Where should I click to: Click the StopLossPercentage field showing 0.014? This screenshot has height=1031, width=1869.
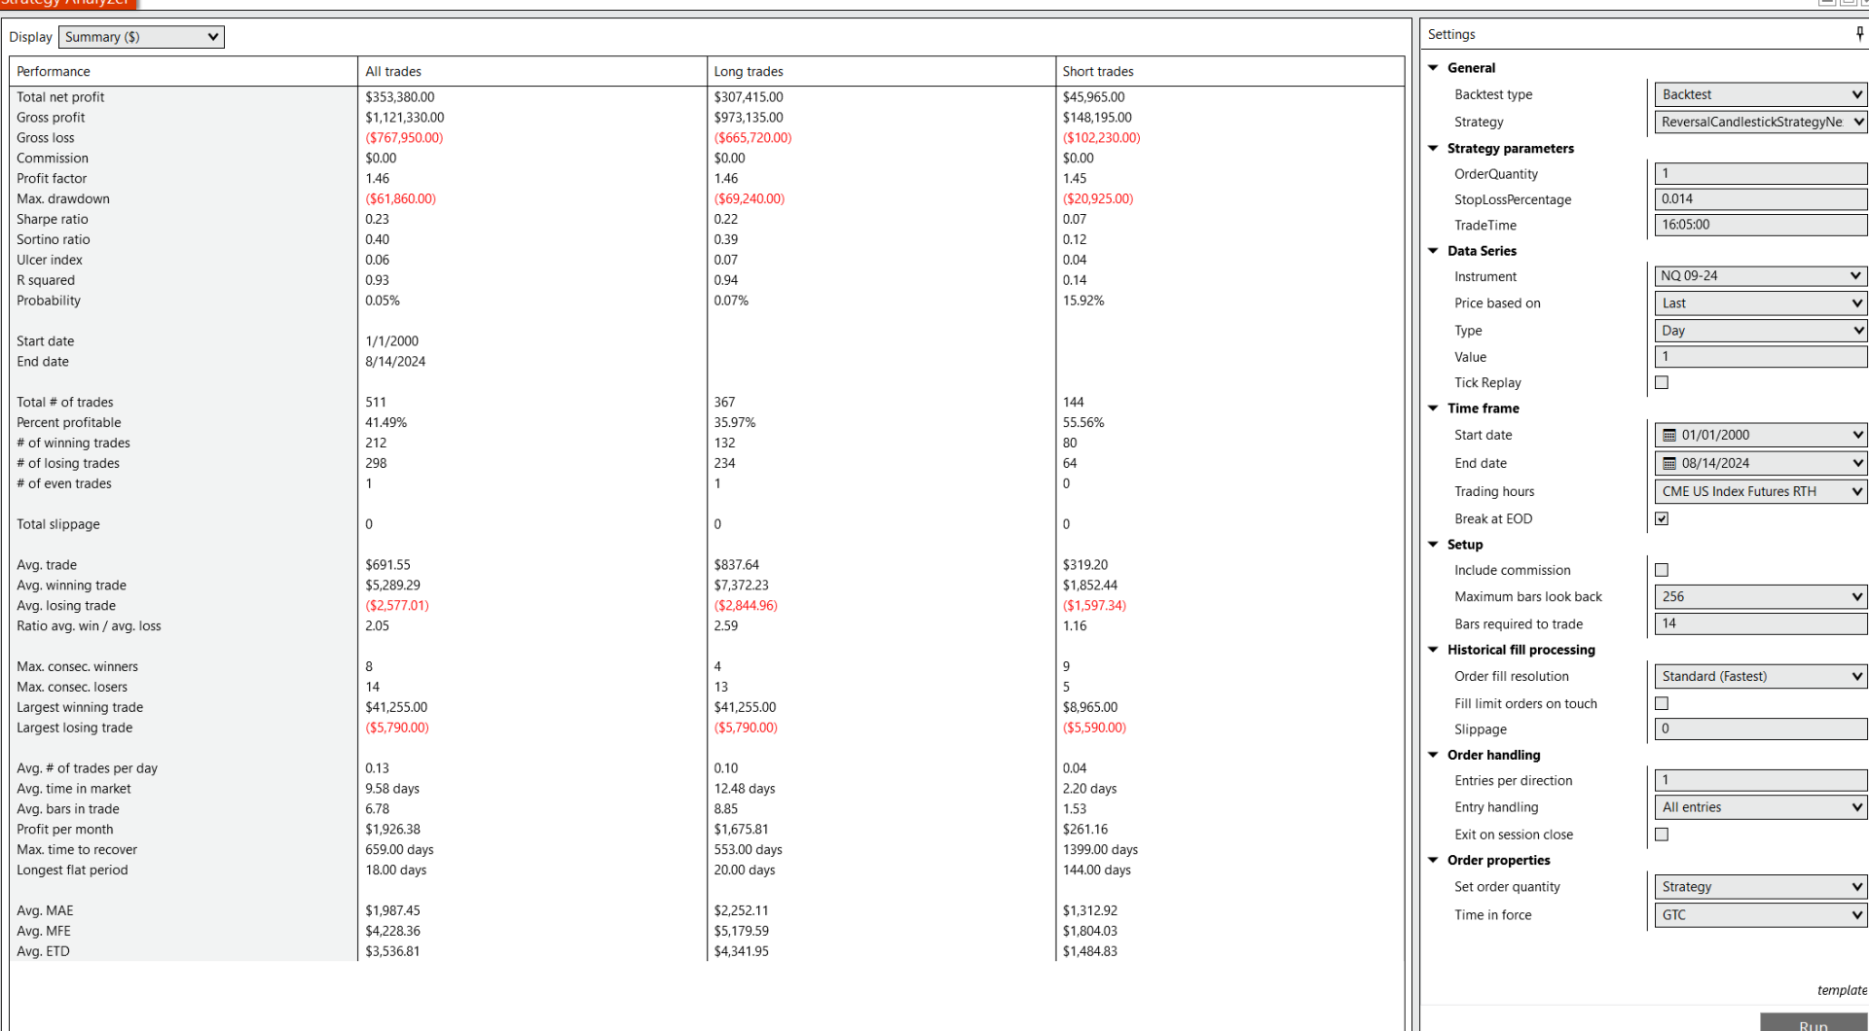1761,198
